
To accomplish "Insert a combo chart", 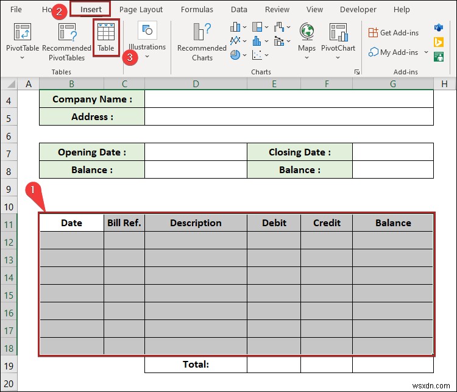I will (279, 41).
